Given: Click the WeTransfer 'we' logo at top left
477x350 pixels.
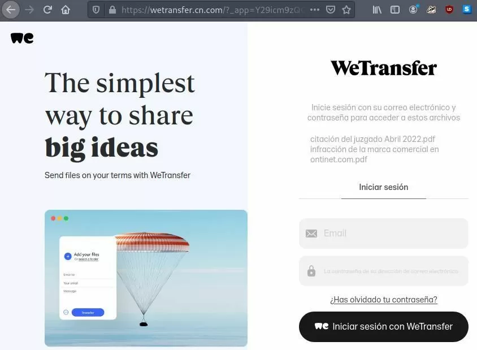Looking at the screenshot, I should [22, 38].
